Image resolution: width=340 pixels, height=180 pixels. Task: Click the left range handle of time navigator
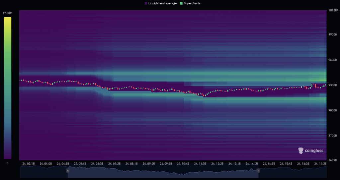pyautogui.click(x=68, y=170)
